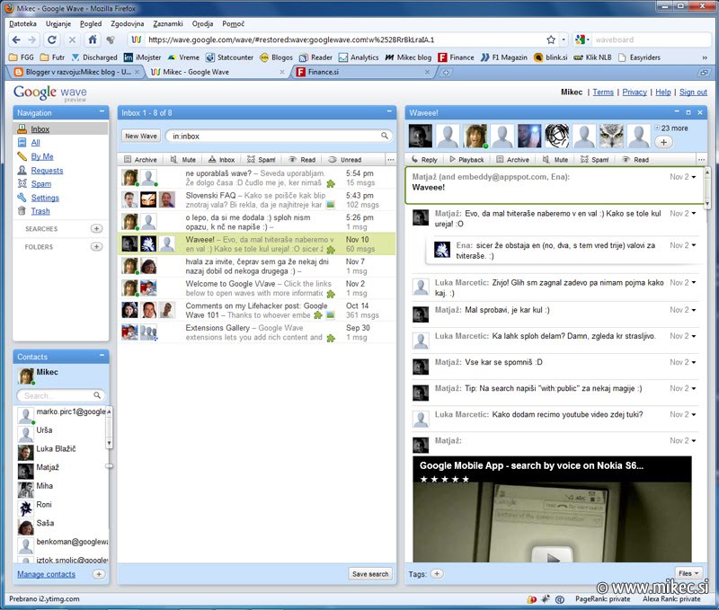The image size is (719, 610).
Task: Create a New Wave
Action: pyautogui.click(x=141, y=136)
